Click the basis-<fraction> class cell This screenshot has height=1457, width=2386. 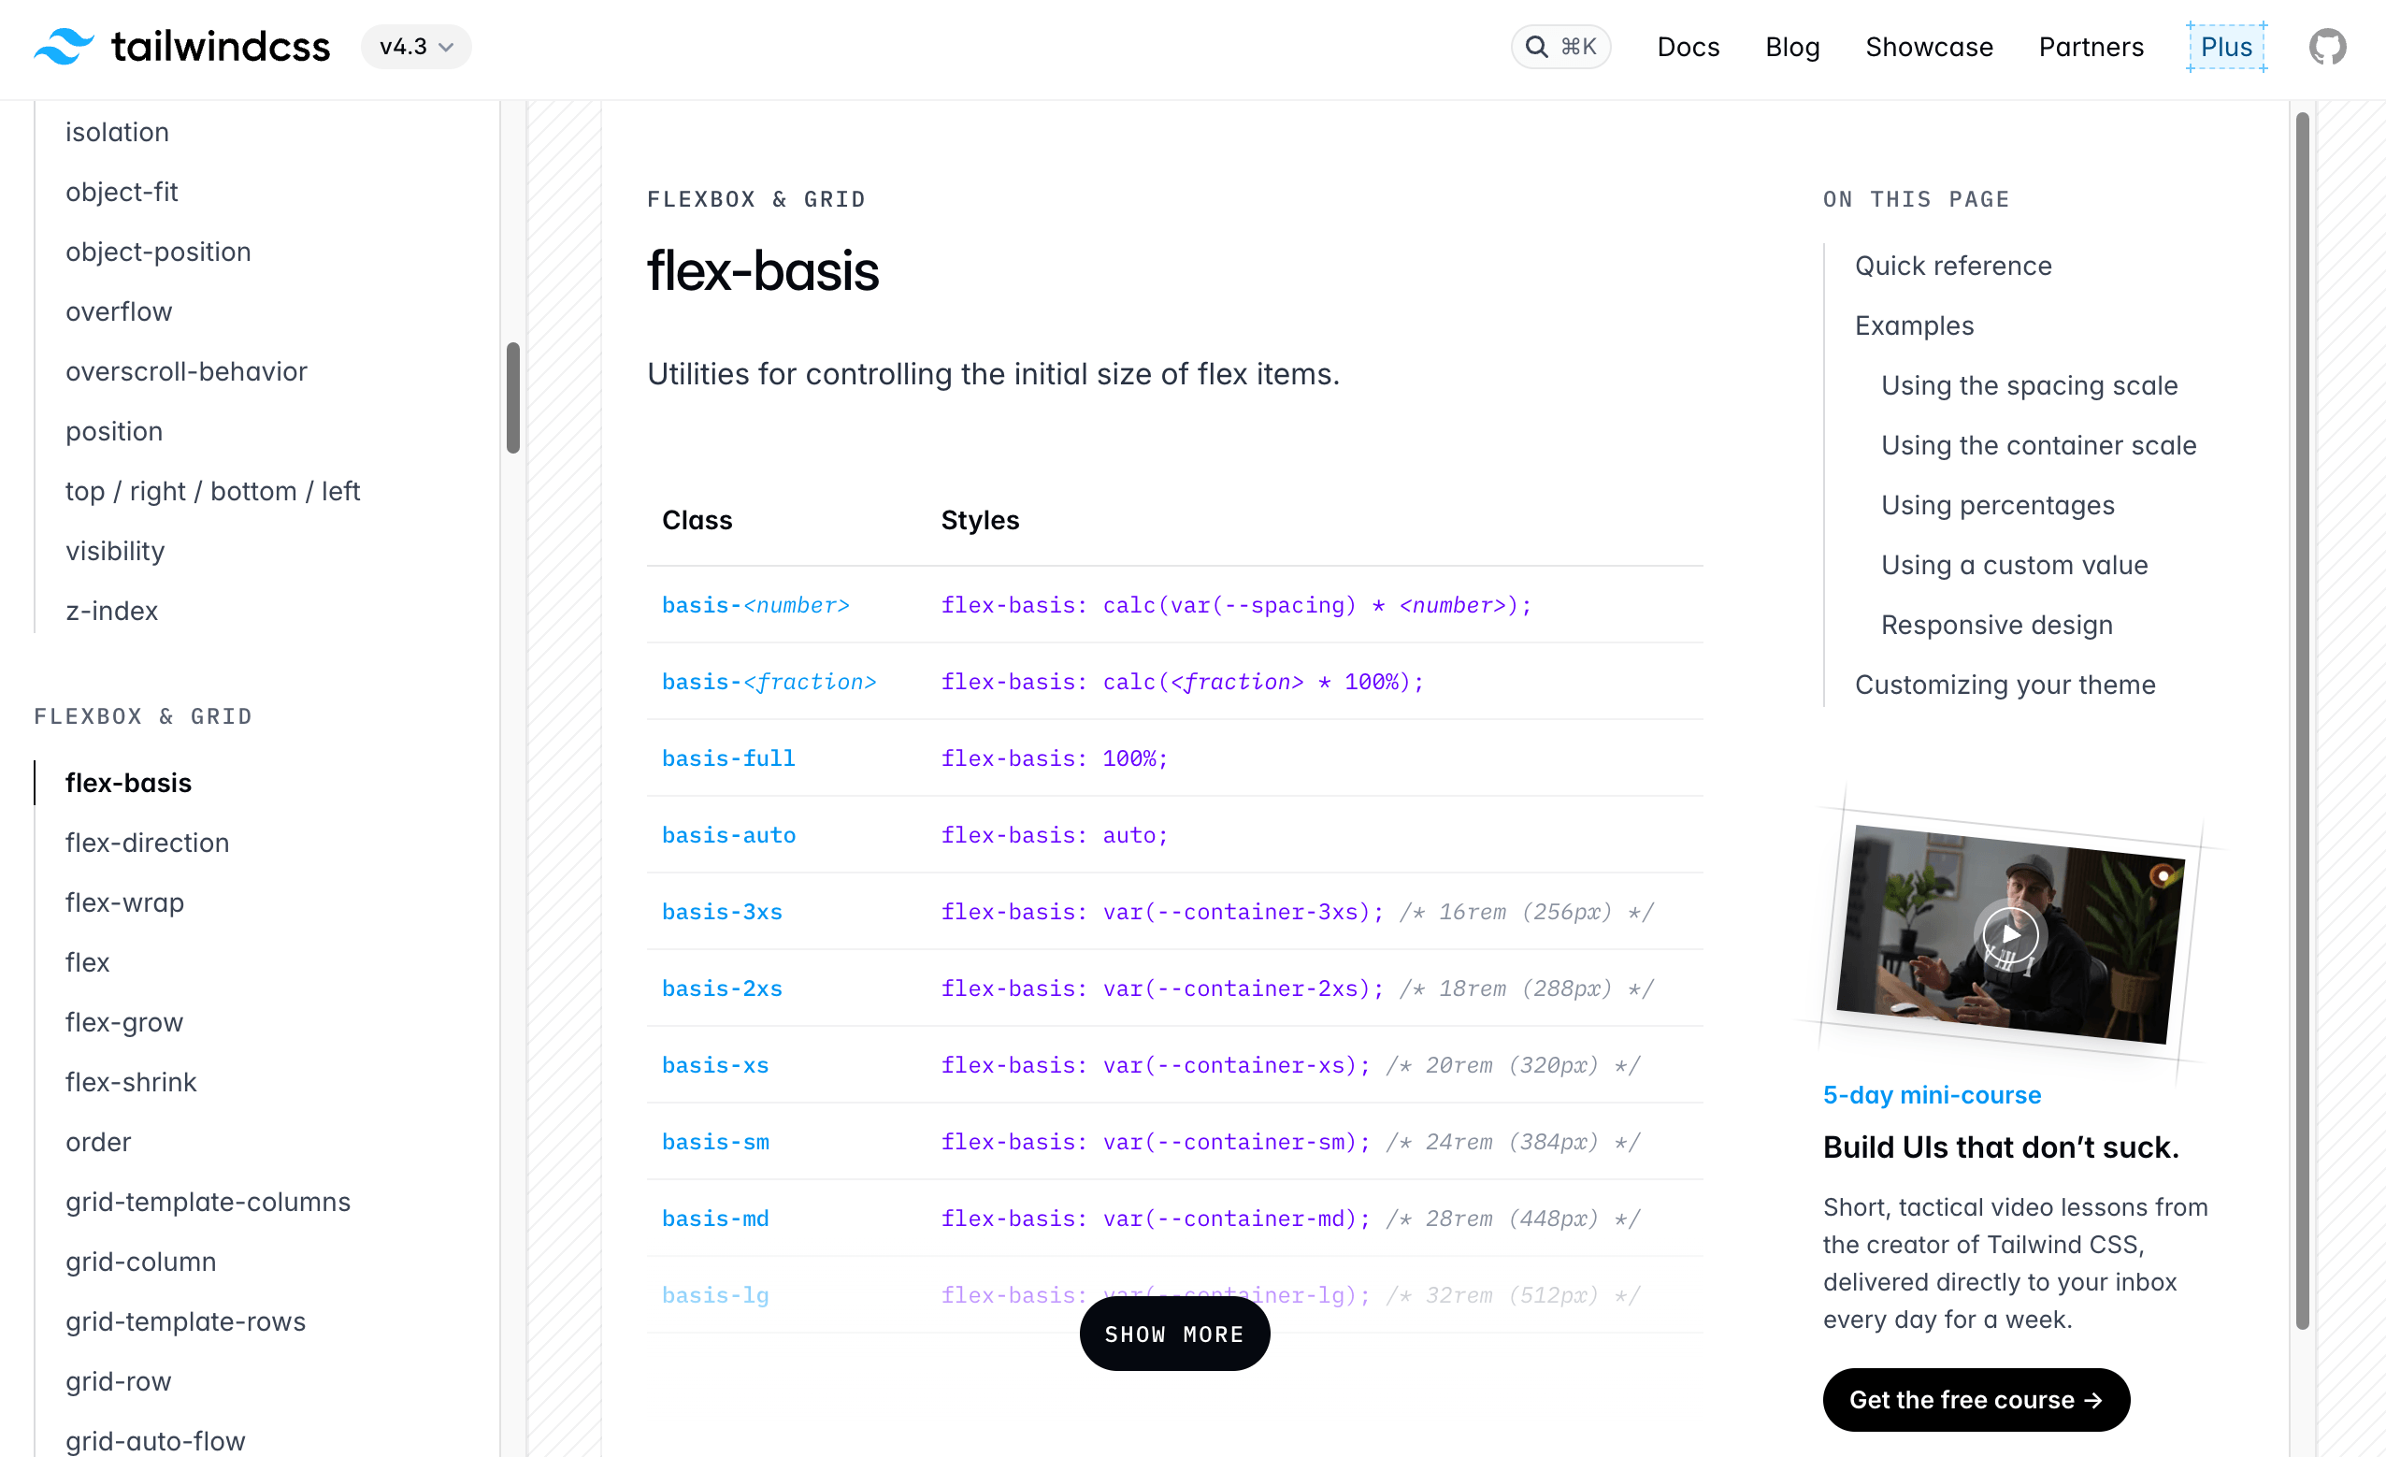[769, 682]
